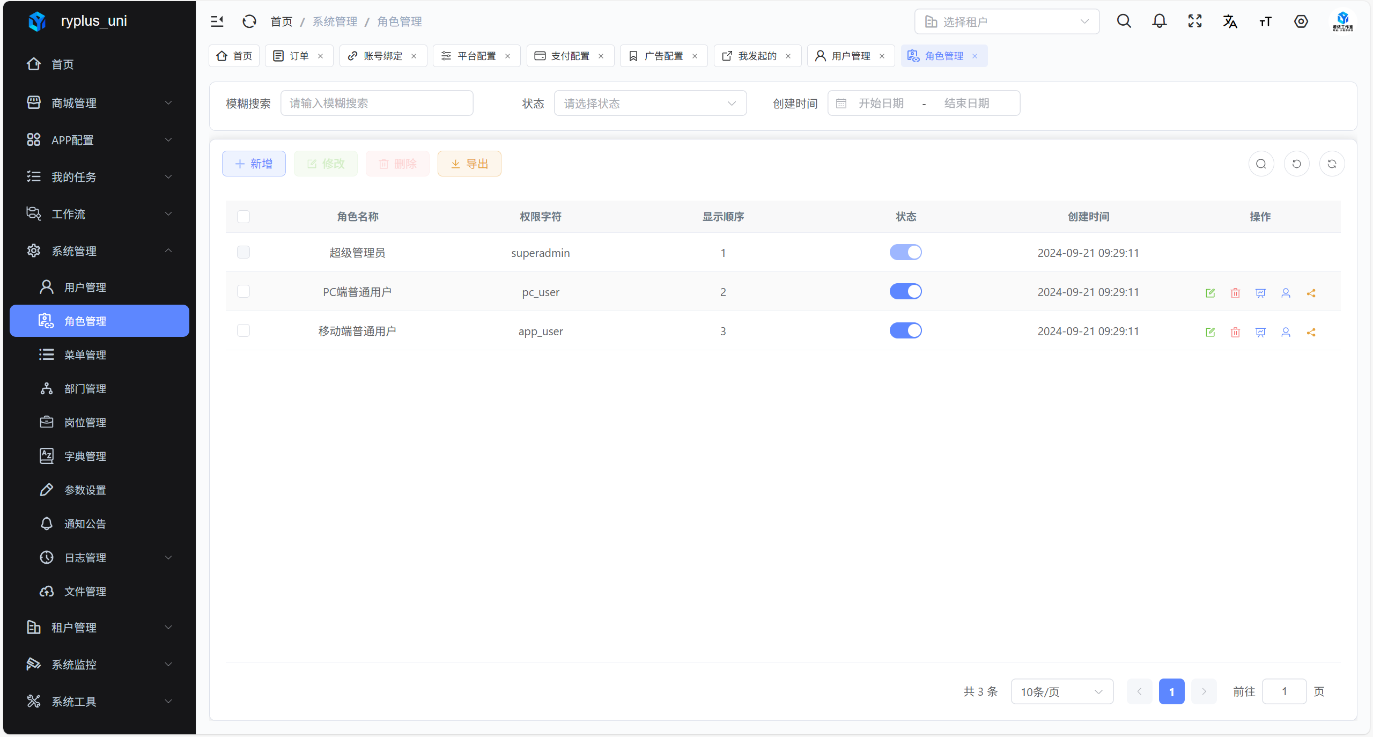The image size is (1373, 737).
Task: Click the 模糊搜索 input field
Action: (x=377, y=103)
